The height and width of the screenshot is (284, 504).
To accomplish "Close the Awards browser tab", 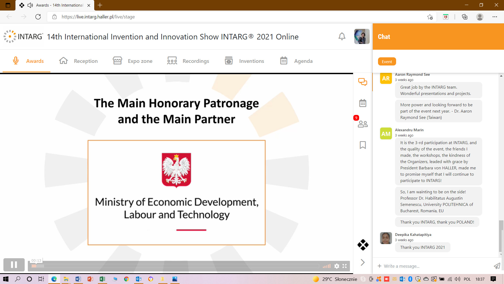I will tap(89, 5).
